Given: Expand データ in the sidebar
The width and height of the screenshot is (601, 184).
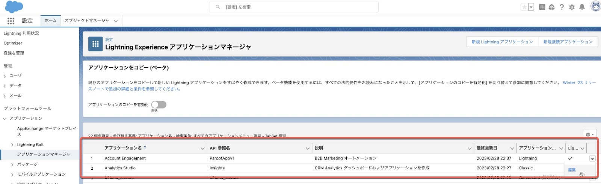Looking at the screenshot, I should point(5,86).
